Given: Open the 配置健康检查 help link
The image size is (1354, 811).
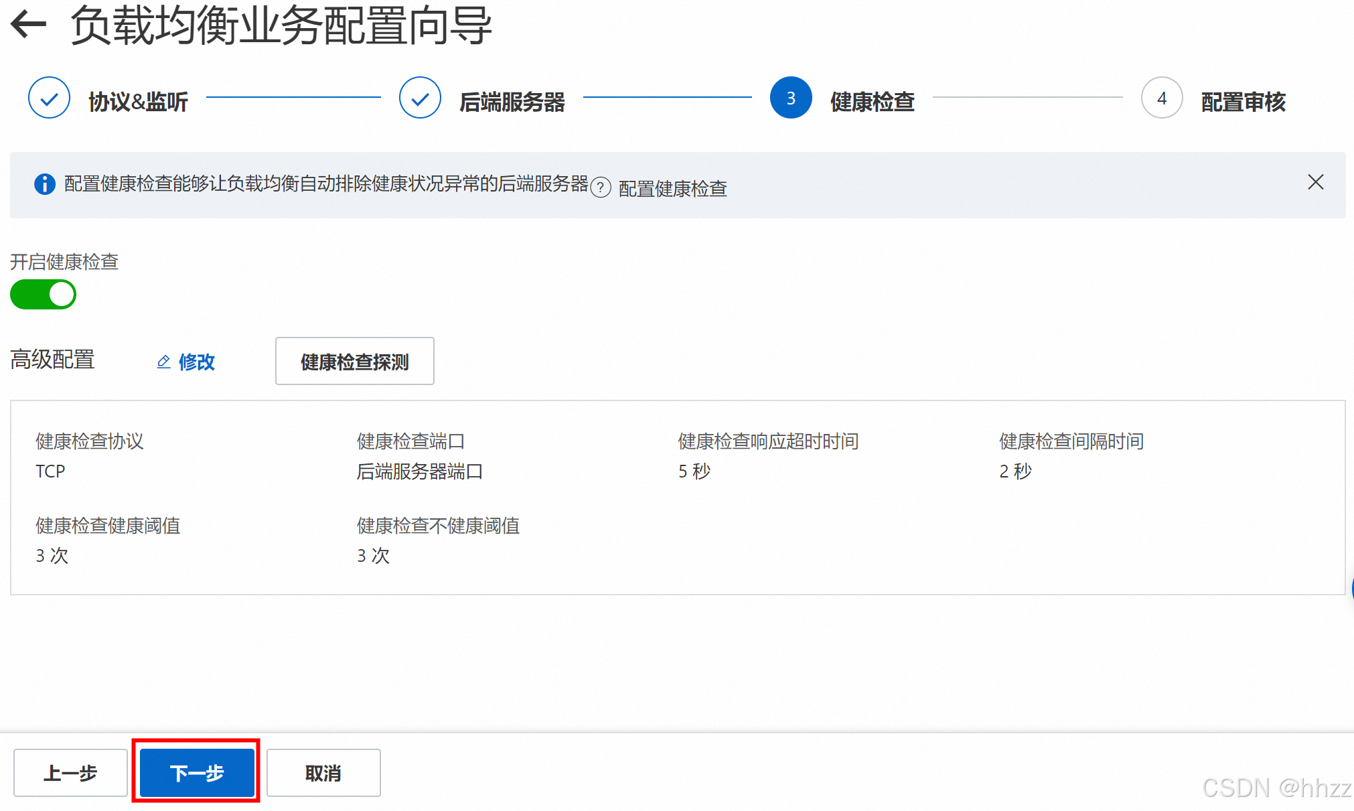Looking at the screenshot, I should tap(672, 189).
